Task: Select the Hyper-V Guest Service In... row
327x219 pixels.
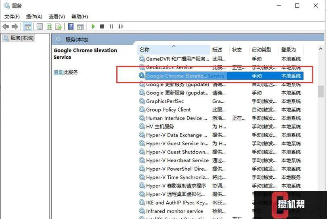Action: point(220,143)
